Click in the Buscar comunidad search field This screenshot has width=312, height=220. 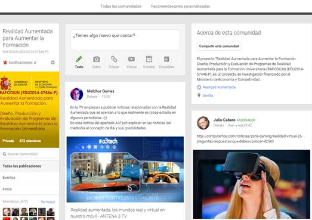click(29, 154)
